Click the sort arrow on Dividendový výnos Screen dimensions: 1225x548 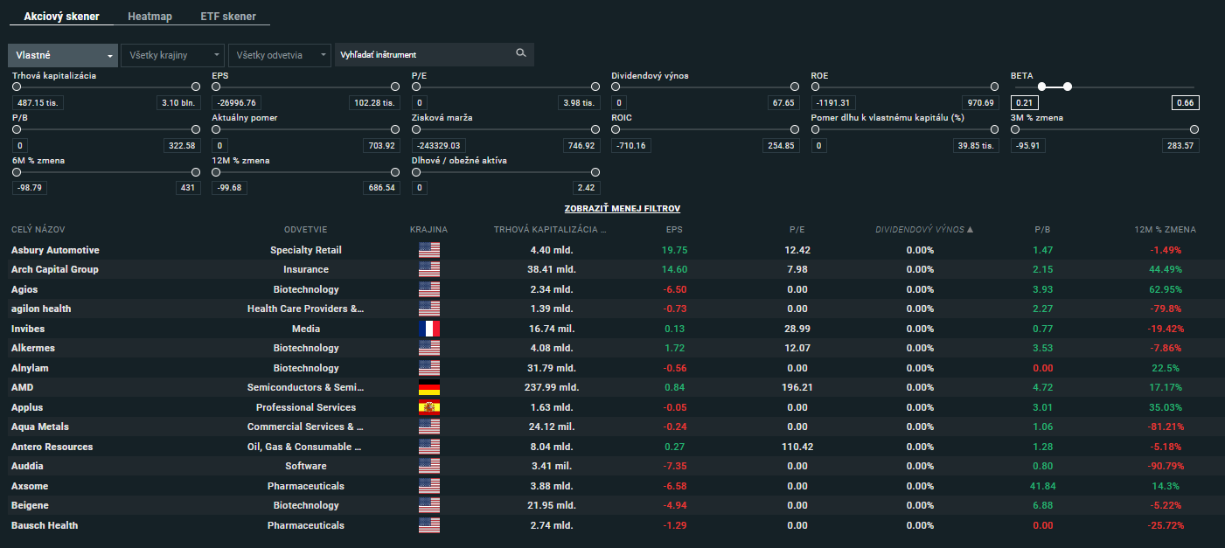pyautogui.click(x=970, y=230)
